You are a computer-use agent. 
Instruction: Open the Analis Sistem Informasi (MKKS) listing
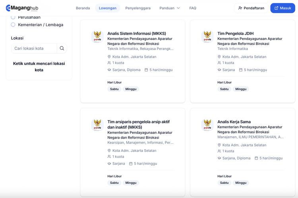[x=137, y=34]
